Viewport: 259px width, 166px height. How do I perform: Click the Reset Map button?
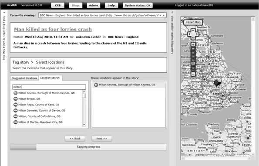[193, 22]
